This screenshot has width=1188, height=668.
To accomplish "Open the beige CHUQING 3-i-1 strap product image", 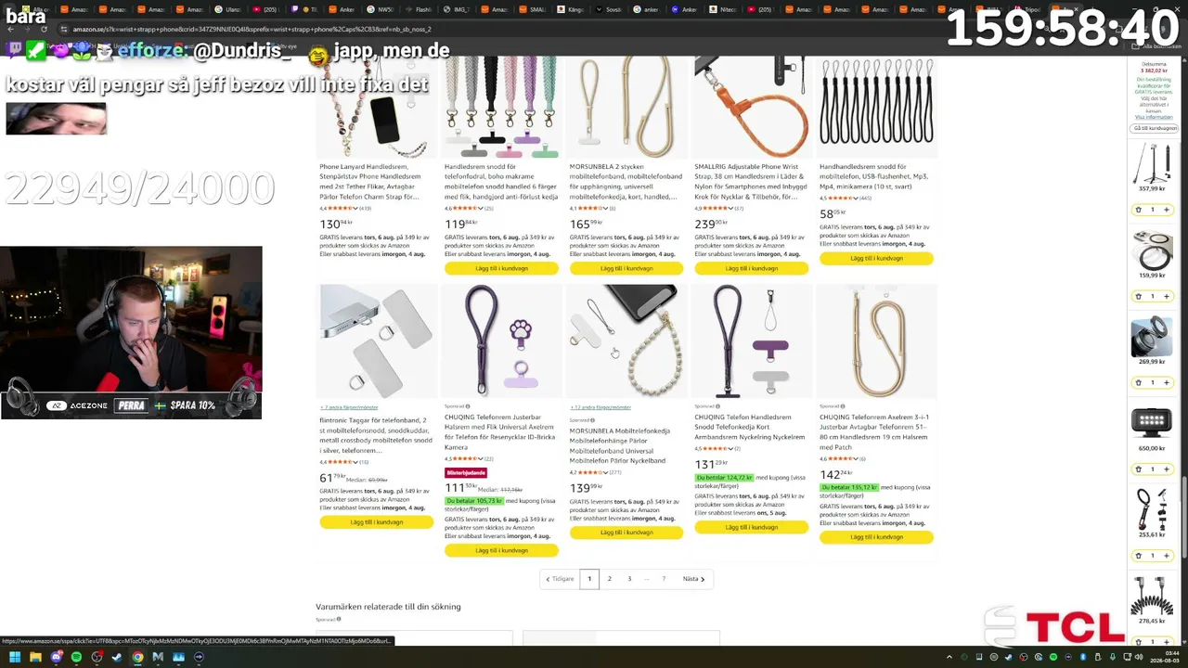I will pos(876,341).
